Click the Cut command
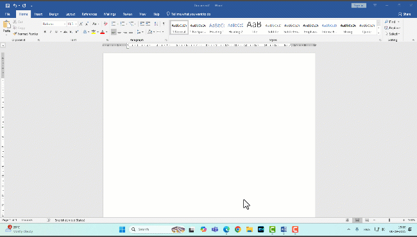The width and height of the screenshot is (417, 237). 18,22
